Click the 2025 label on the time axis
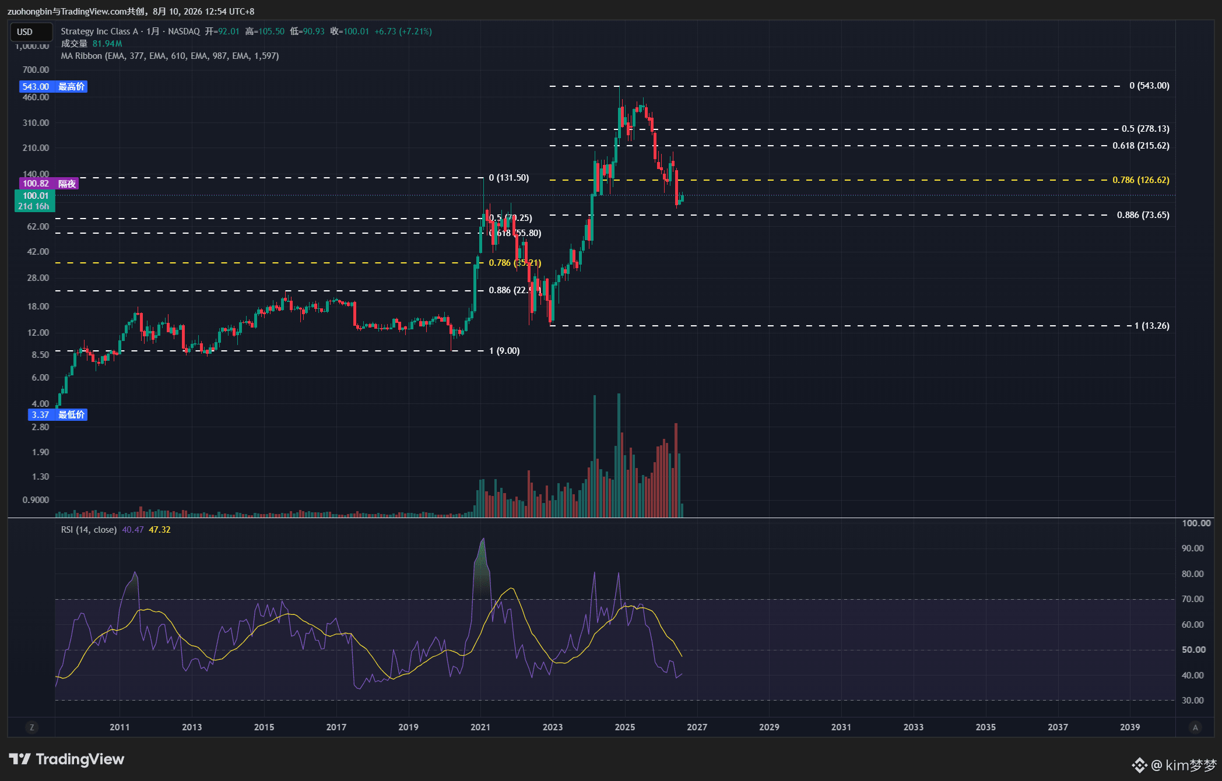1222x781 pixels. 625,727
